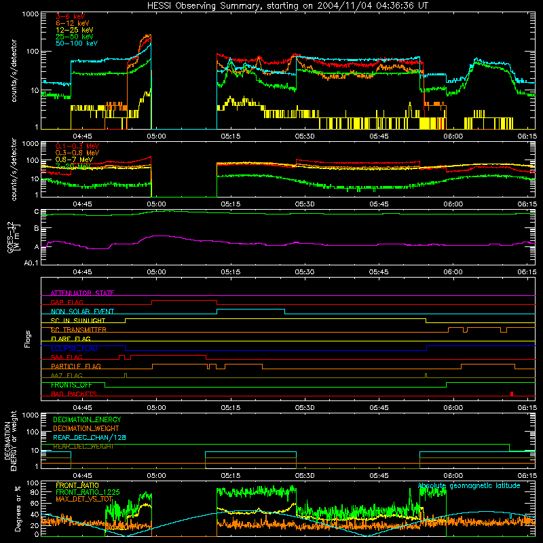Click the 0.8-7 MeV legend label
Screen dimensions: 543x543
pyautogui.click(x=74, y=160)
